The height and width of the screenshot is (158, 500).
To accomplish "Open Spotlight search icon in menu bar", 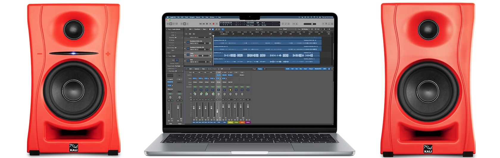I will click(317, 17).
